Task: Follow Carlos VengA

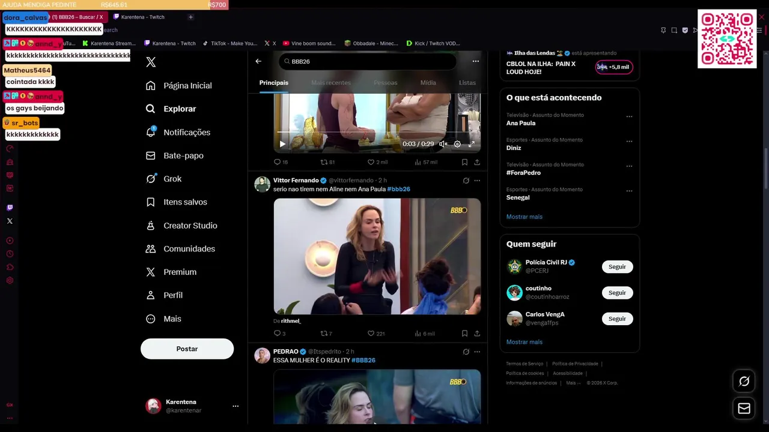Action: pos(617,319)
